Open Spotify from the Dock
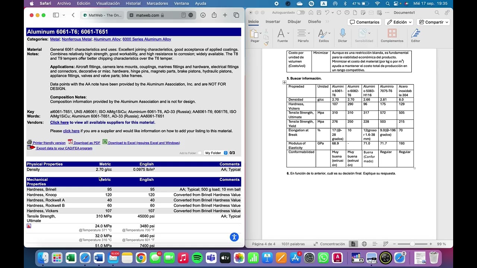This screenshot has width=477, height=268. [x=197, y=258]
